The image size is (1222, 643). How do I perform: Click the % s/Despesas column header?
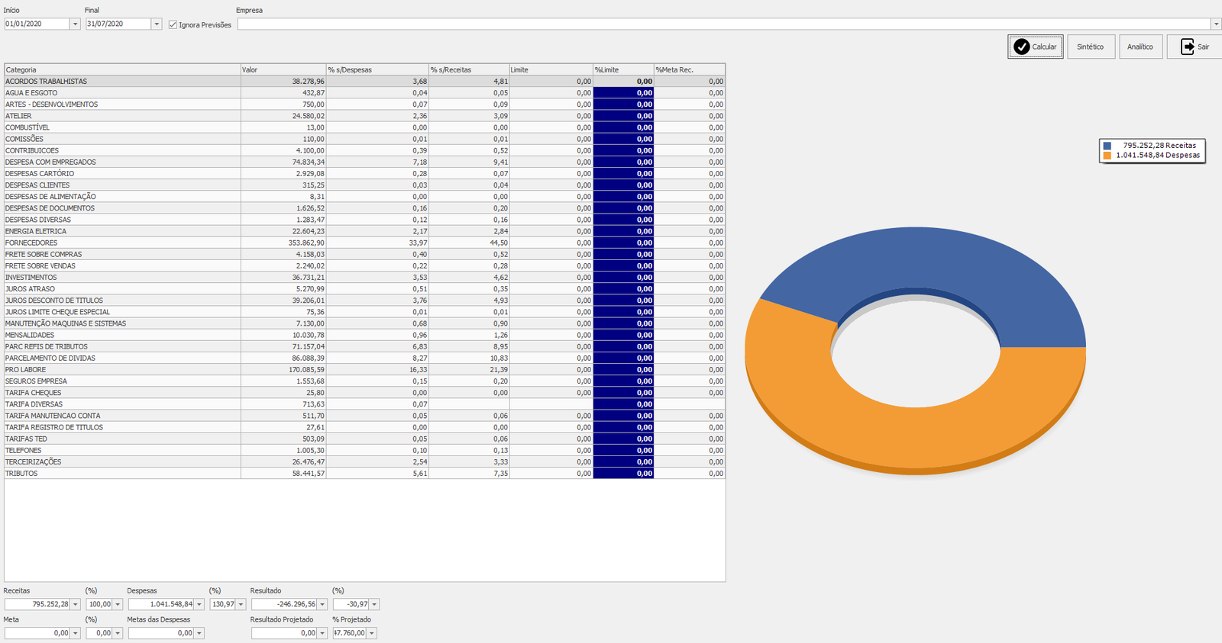(x=377, y=69)
